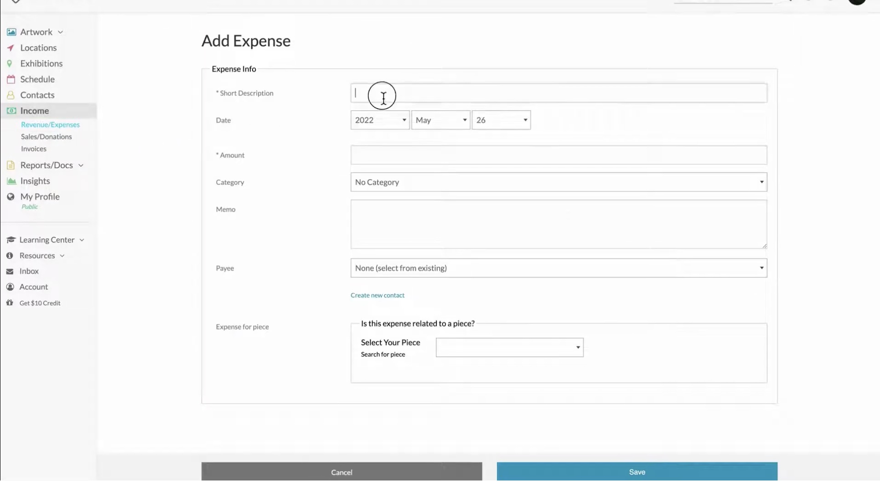Click the Inbox envelope icon
The height and width of the screenshot is (496, 880).
[x=10, y=271]
